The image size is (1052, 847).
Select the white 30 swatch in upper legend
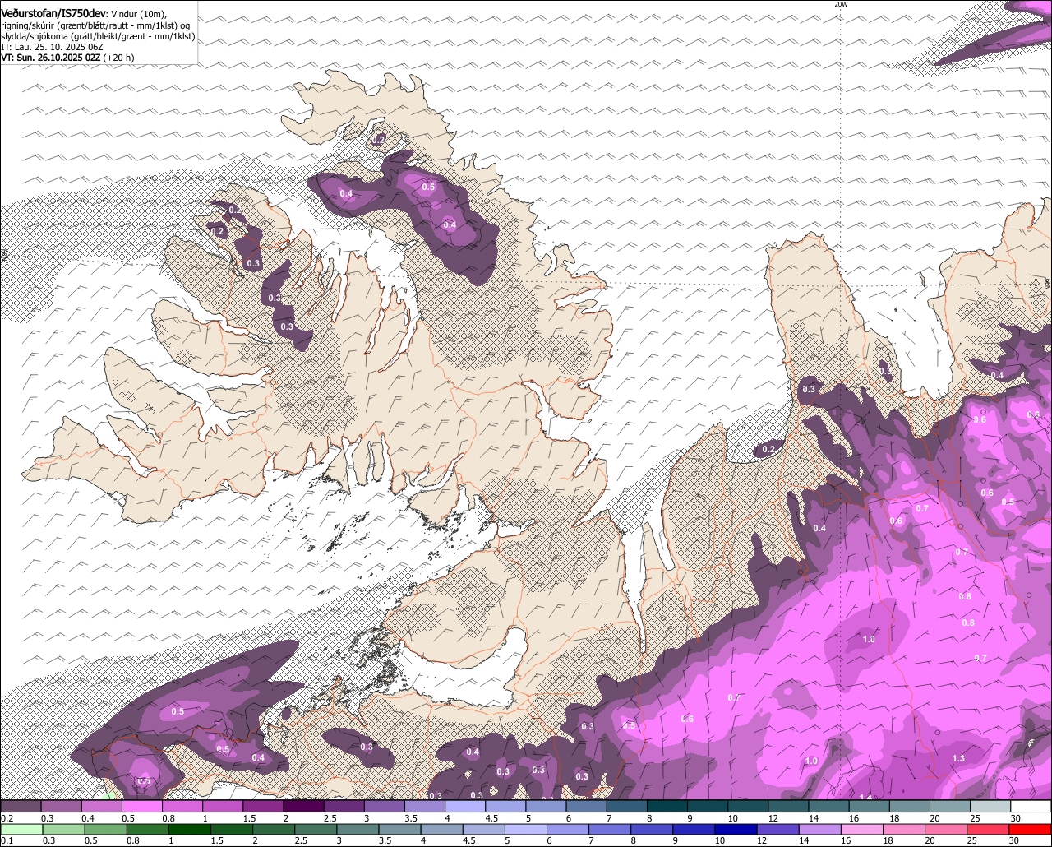[1030, 807]
